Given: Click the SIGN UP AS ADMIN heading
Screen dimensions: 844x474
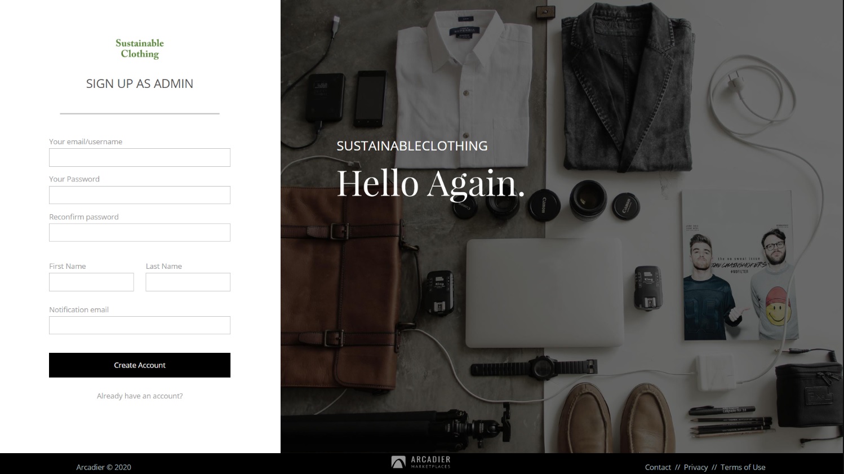Looking at the screenshot, I should click(140, 83).
